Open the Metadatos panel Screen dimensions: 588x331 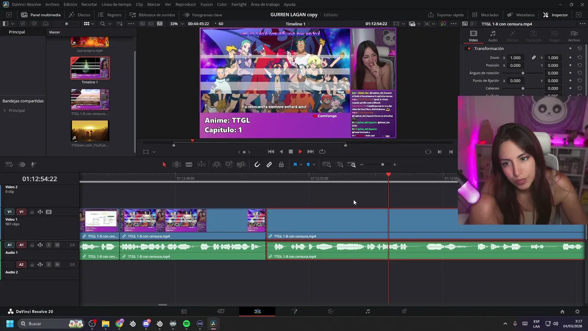coord(521,15)
